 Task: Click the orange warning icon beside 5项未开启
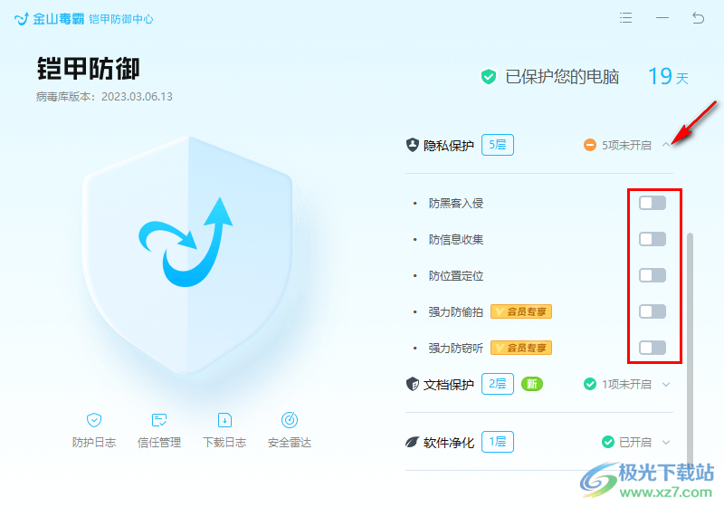[x=590, y=145]
